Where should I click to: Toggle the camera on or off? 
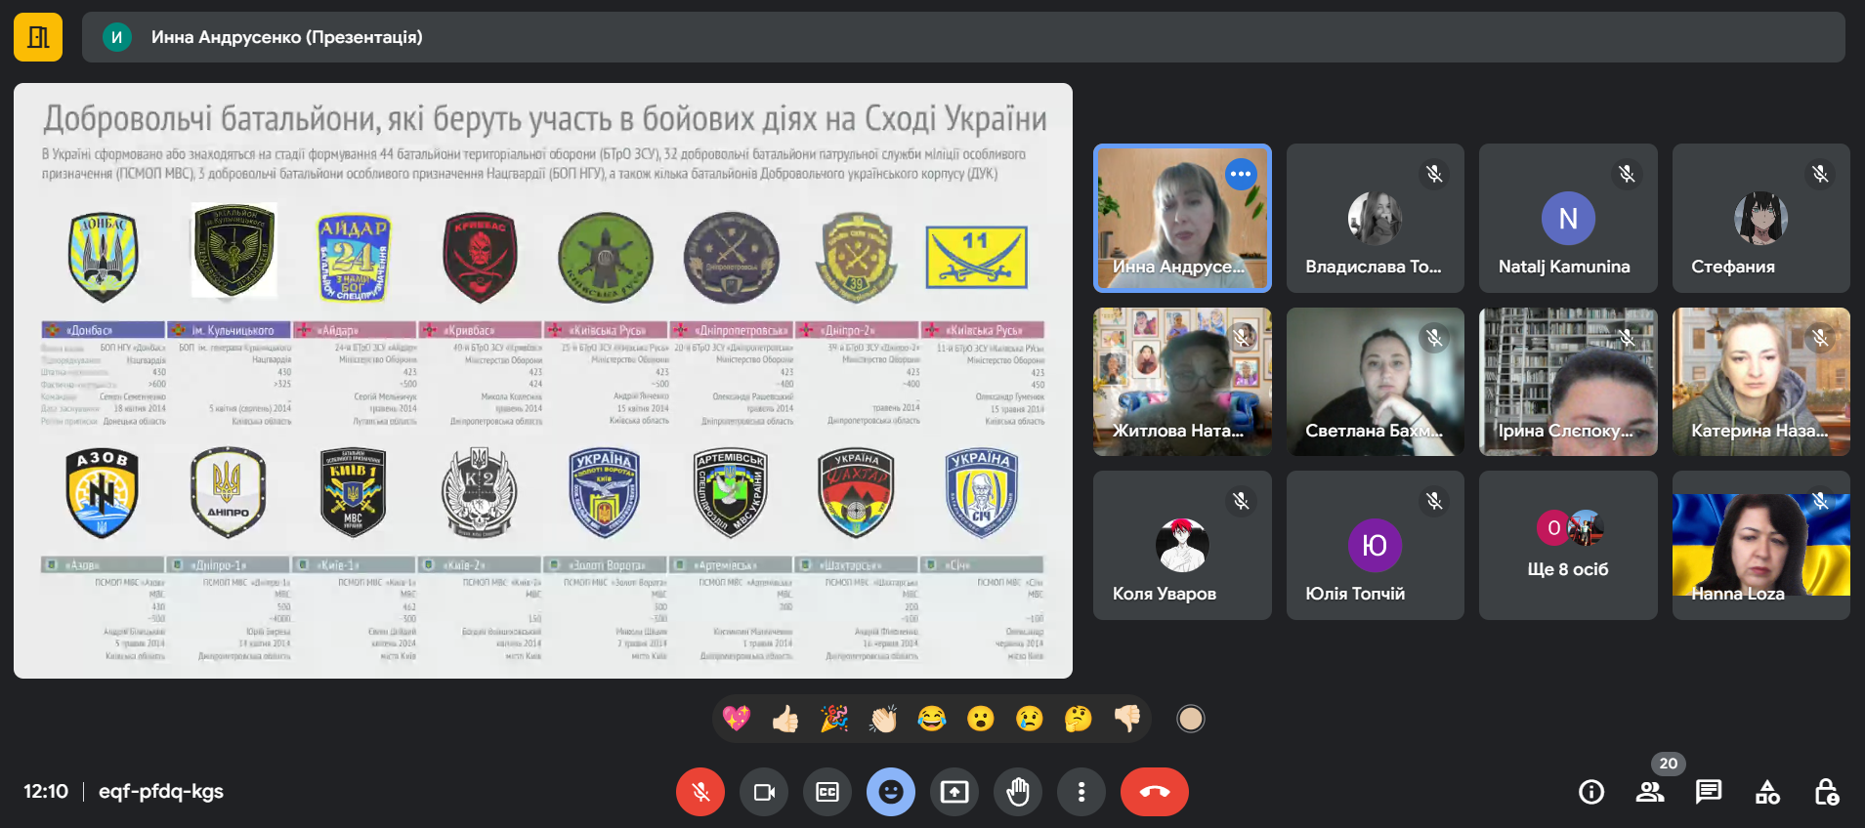coord(764,792)
